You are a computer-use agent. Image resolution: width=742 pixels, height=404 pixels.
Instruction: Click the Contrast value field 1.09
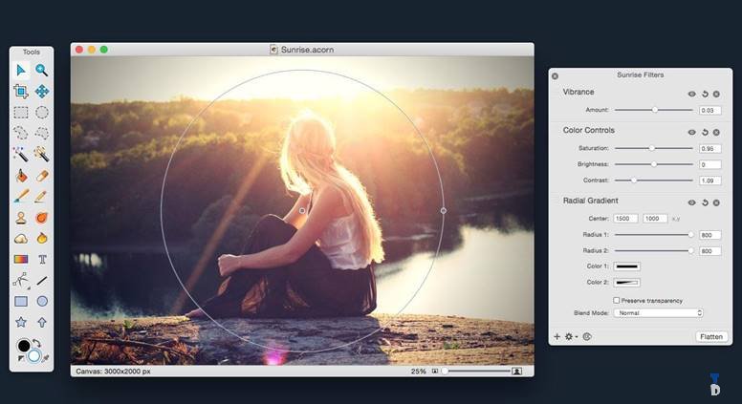click(710, 181)
